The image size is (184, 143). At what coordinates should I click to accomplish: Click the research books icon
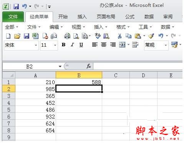click(x=106, y=36)
